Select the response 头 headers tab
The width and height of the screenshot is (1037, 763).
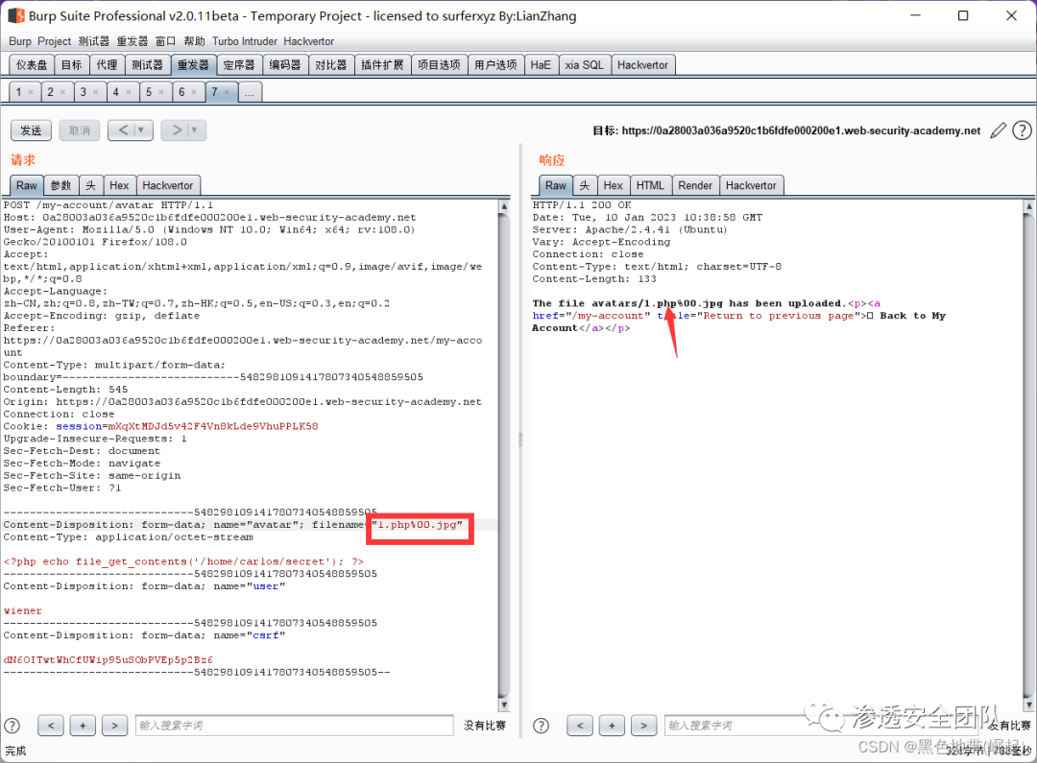[585, 186]
